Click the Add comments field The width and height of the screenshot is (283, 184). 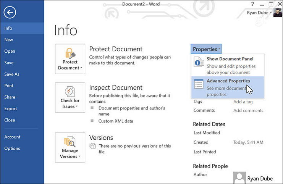coord(248,110)
